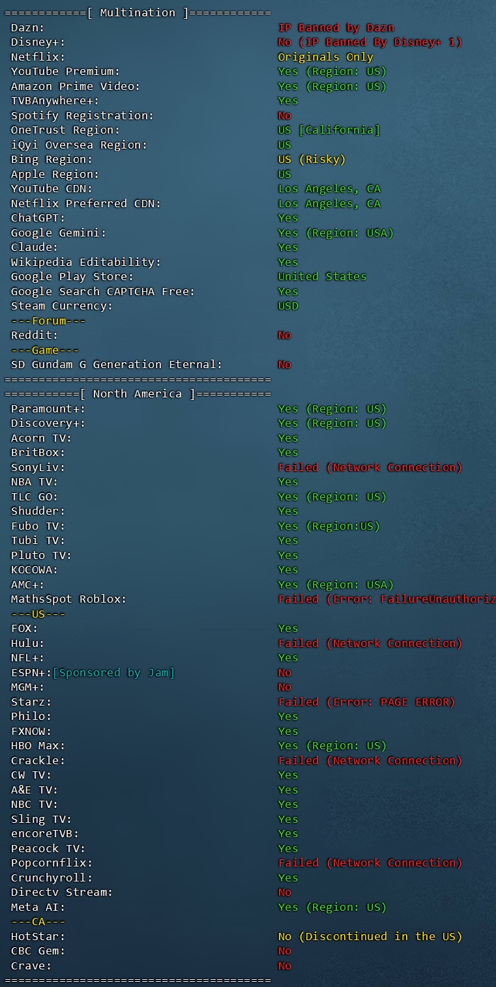Click the 'Claude:' label
Image resolution: width=496 pixels, height=987 pixels.
pos(35,248)
